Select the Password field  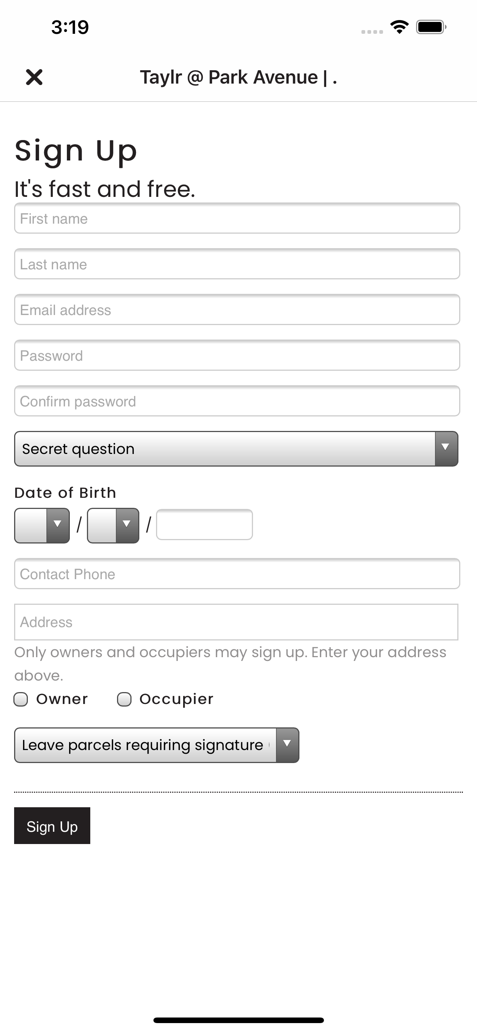tap(237, 356)
